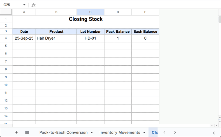Select row 14 header
The height and width of the screenshot is (137, 221).
click(6, 116)
